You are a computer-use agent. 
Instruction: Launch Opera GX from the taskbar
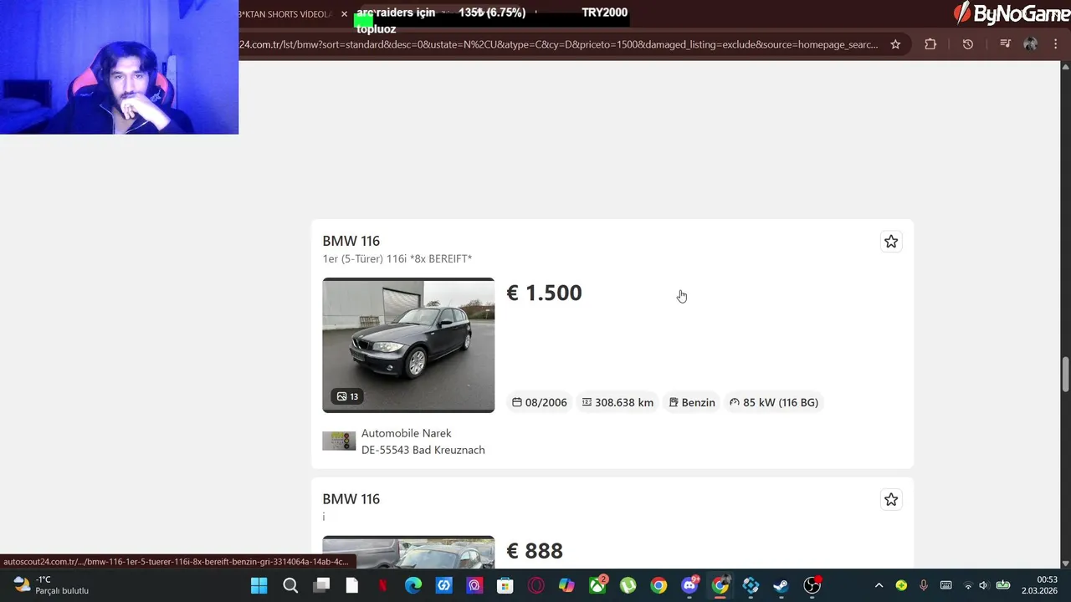536,585
